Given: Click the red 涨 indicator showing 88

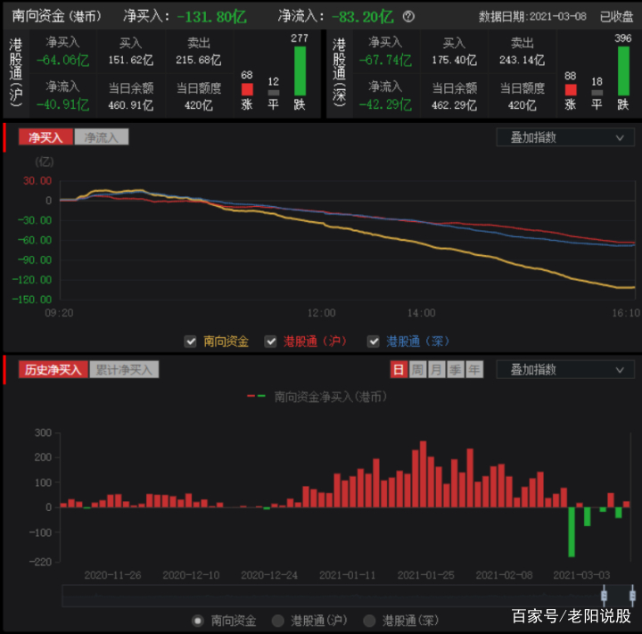Looking at the screenshot, I should (570, 90).
